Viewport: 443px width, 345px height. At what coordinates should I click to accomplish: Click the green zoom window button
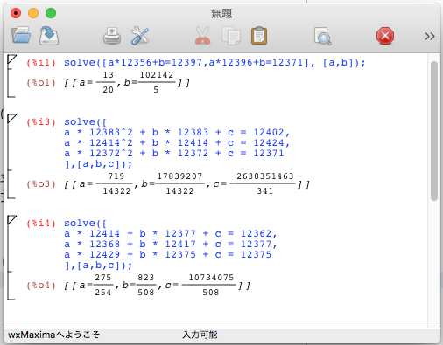point(51,13)
